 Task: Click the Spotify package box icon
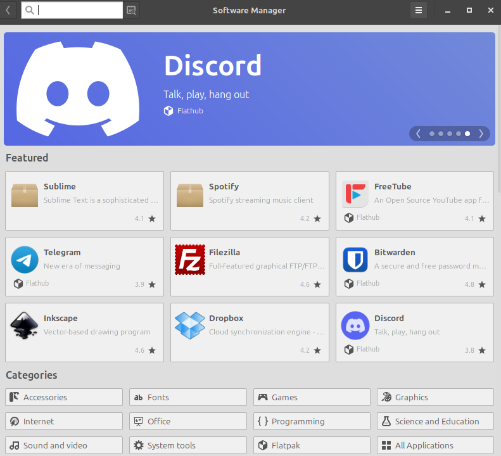click(x=190, y=195)
